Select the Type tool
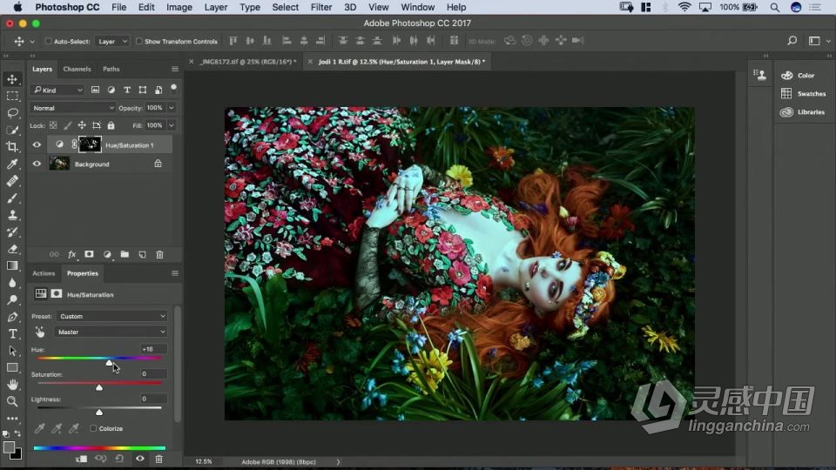 click(x=12, y=333)
